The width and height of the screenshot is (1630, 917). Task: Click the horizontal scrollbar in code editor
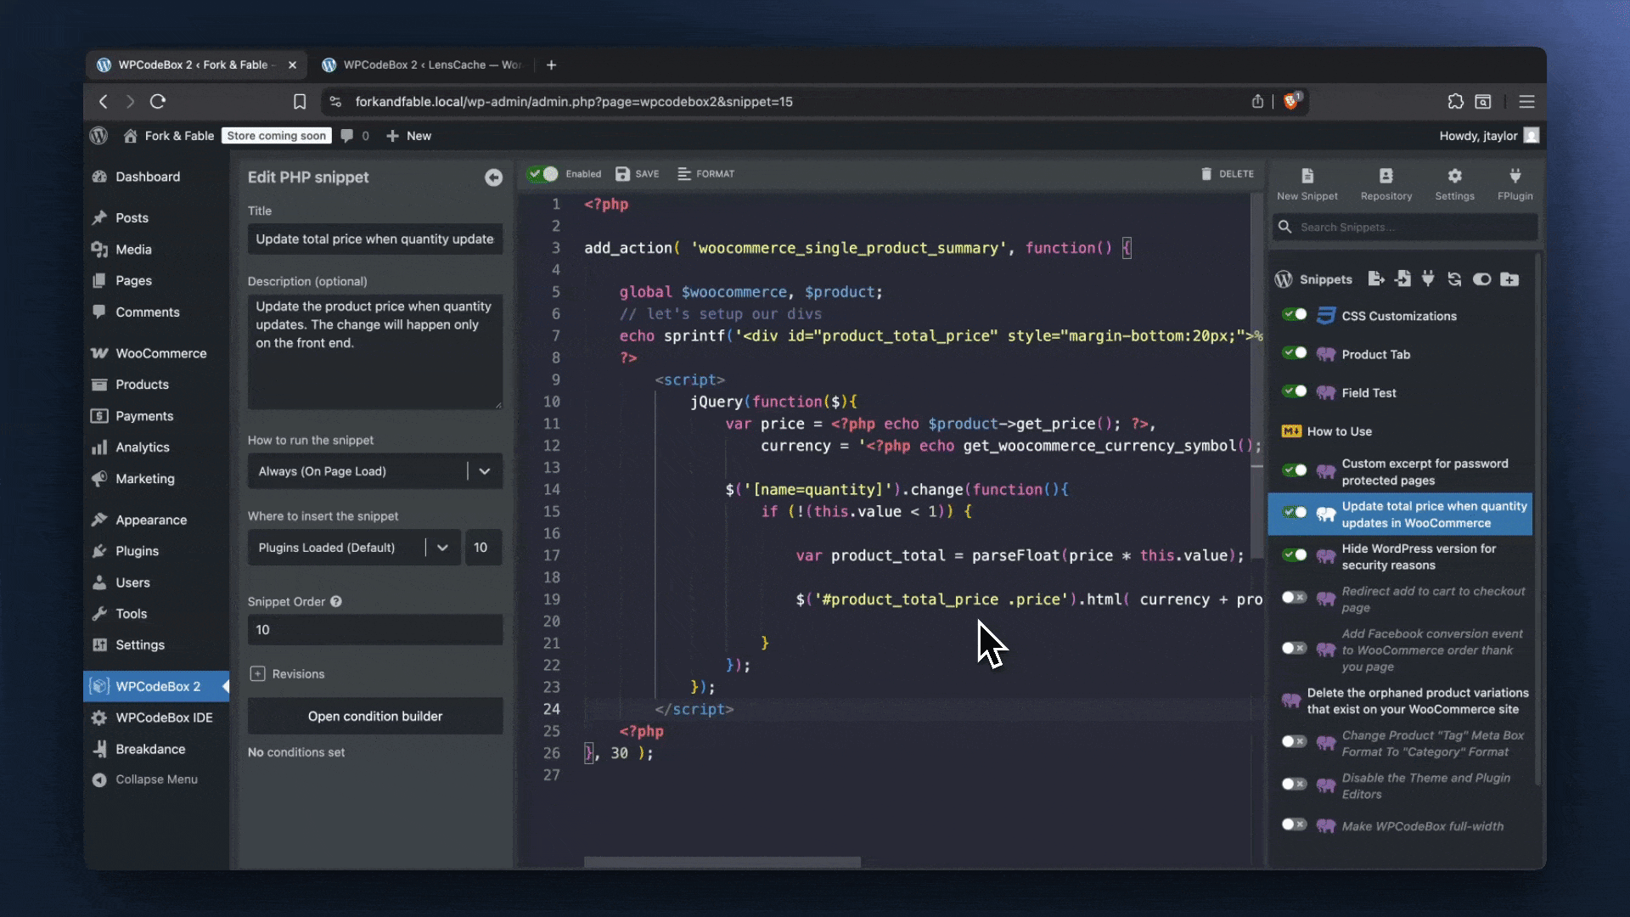pos(722,862)
